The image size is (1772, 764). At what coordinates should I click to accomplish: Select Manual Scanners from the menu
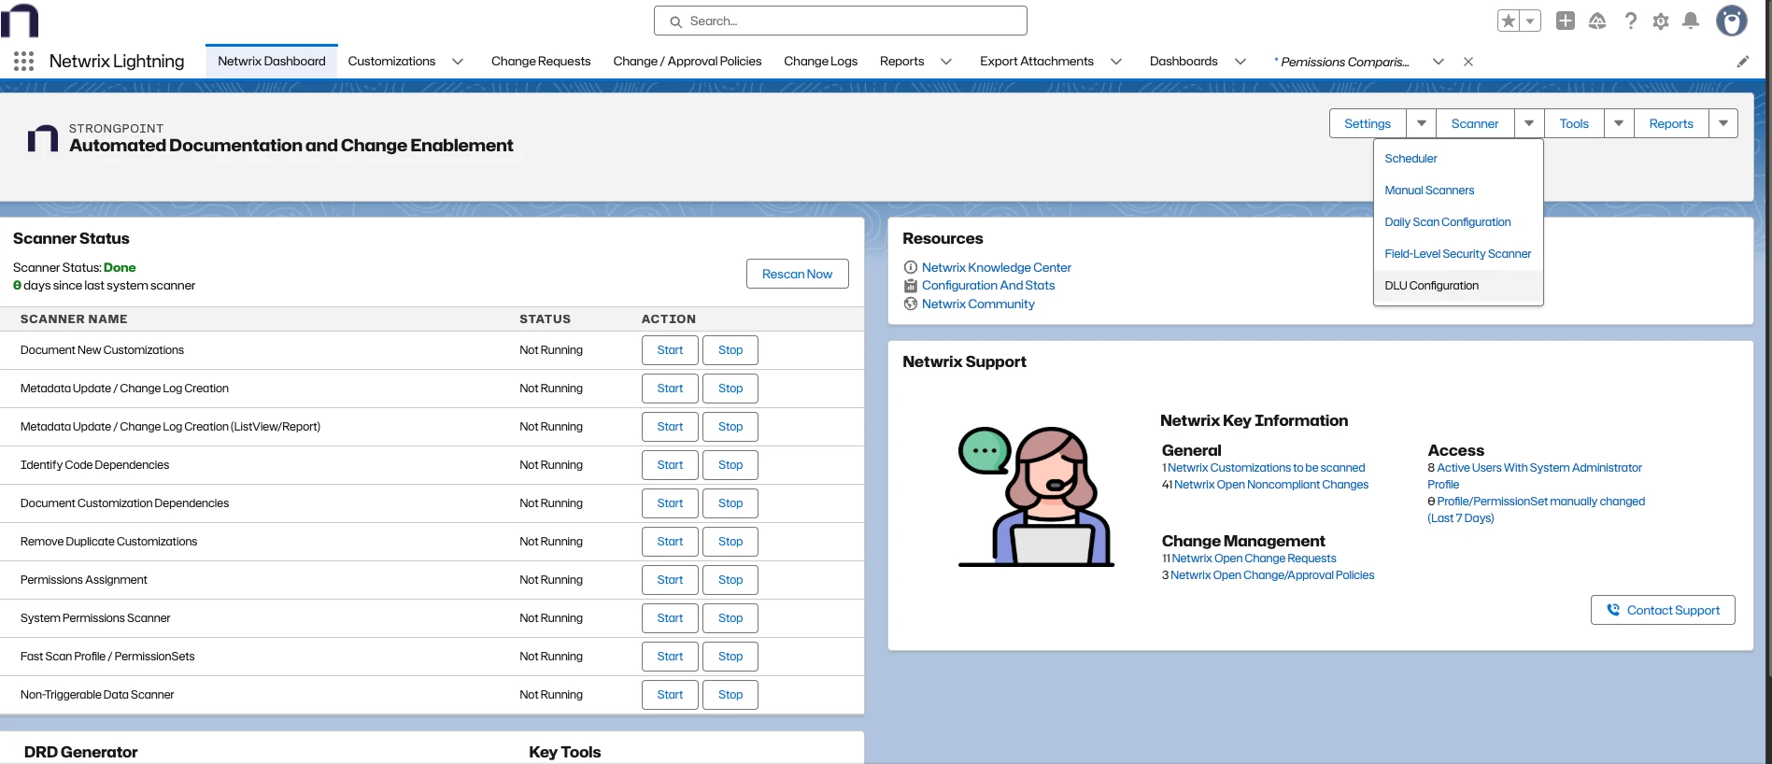pos(1458,191)
